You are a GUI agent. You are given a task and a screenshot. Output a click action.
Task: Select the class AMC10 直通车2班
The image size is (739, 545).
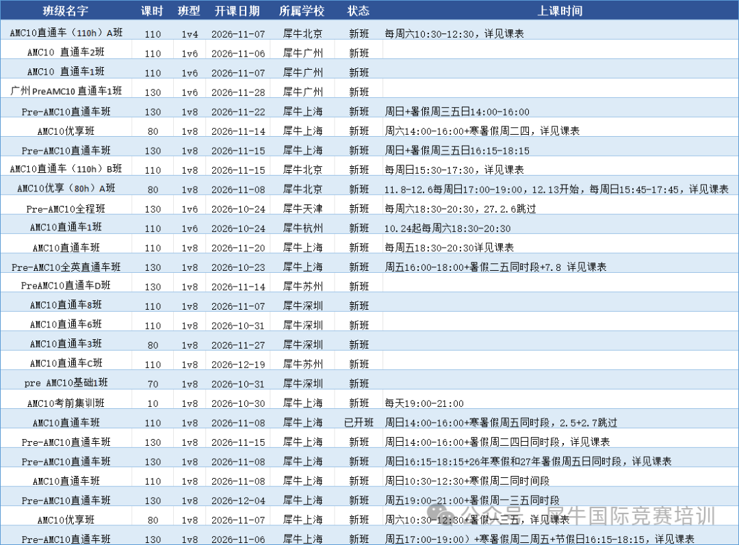(x=66, y=52)
